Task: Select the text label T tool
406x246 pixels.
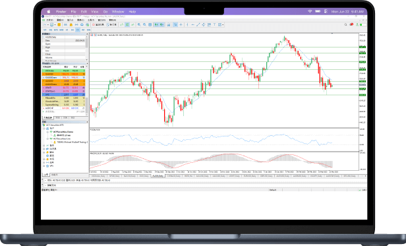Action: (x=214, y=24)
